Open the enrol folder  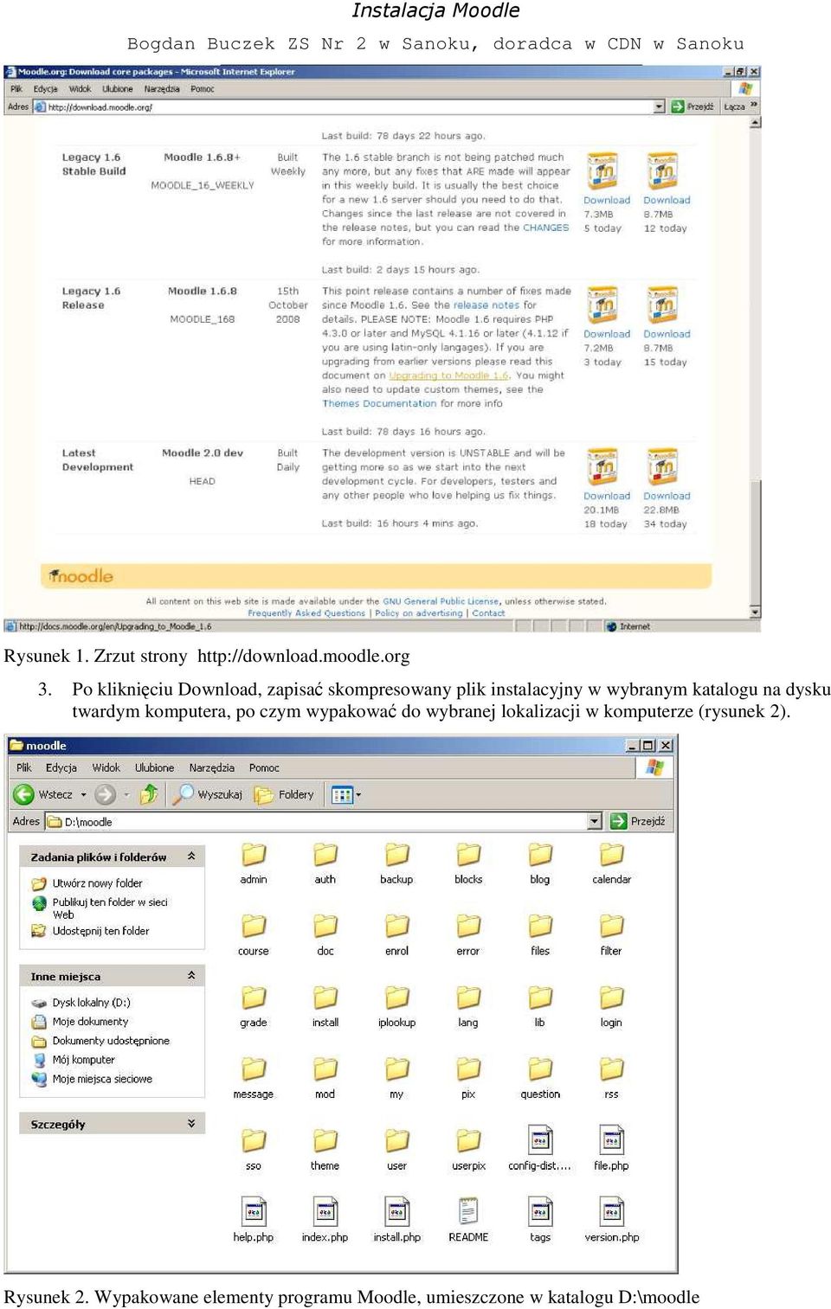click(397, 934)
